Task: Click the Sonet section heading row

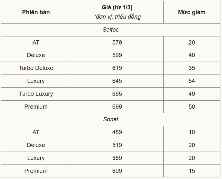Action: click(111, 119)
